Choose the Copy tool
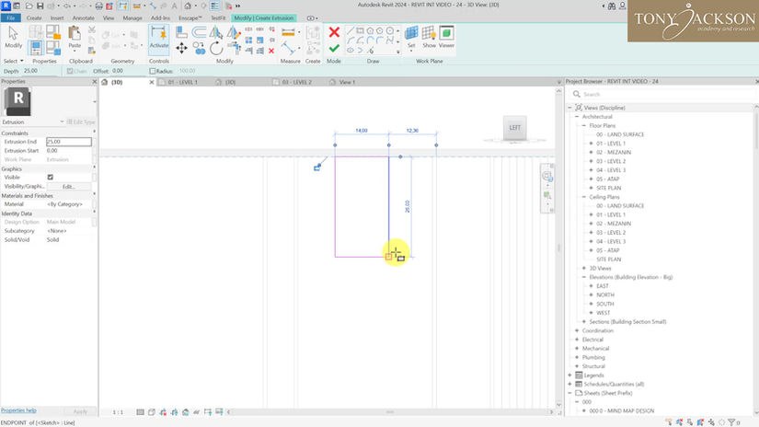Viewport: 759px width, 427px height. coord(199,48)
